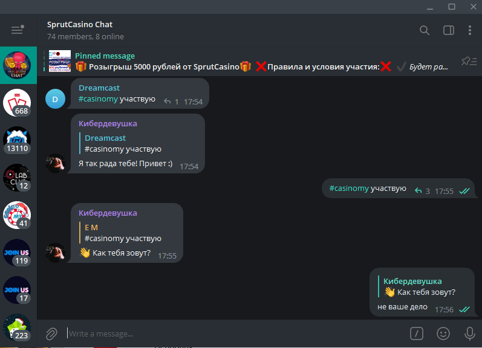
Task: Open the hamburger main menu
Action: (18, 30)
